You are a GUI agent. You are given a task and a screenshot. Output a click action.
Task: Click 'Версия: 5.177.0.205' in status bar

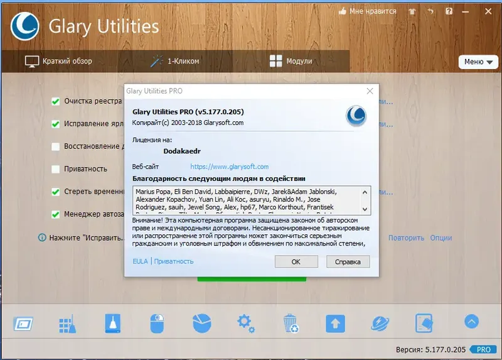pyautogui.click(x=430, y=349)
